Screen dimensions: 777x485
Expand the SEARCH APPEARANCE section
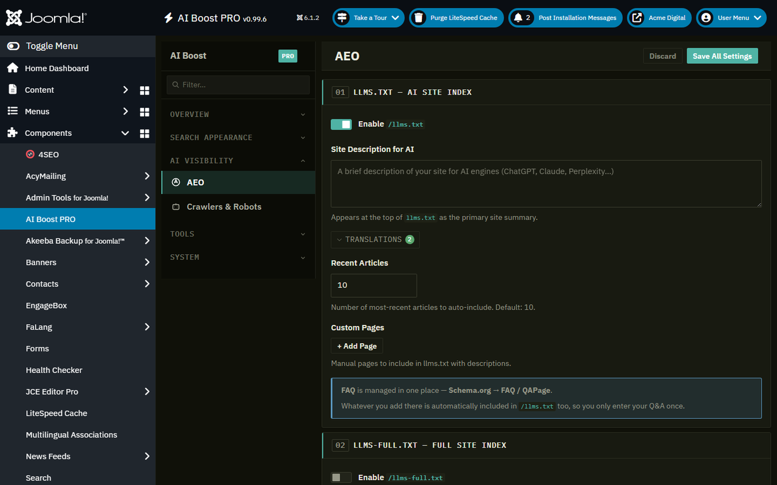click(238, 138)
